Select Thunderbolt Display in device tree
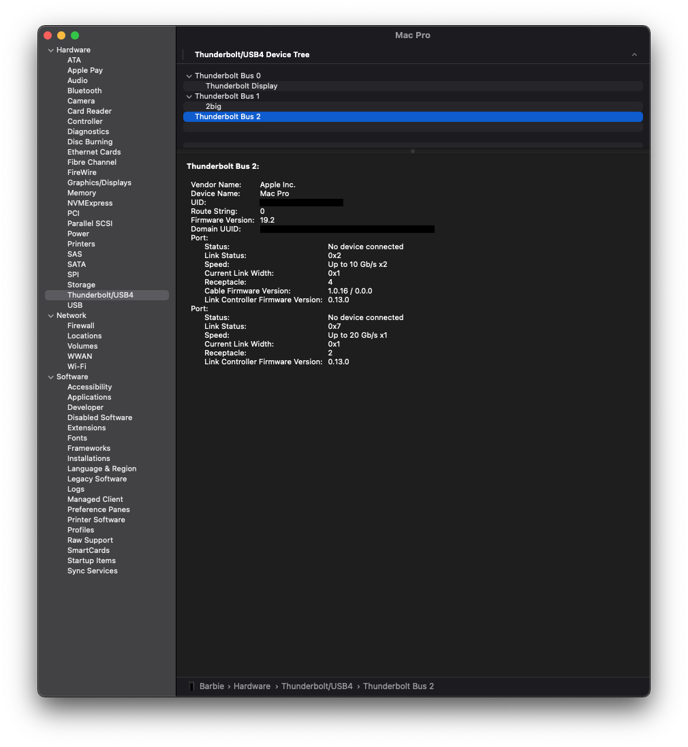688x747 pixels. click(413, 86)
